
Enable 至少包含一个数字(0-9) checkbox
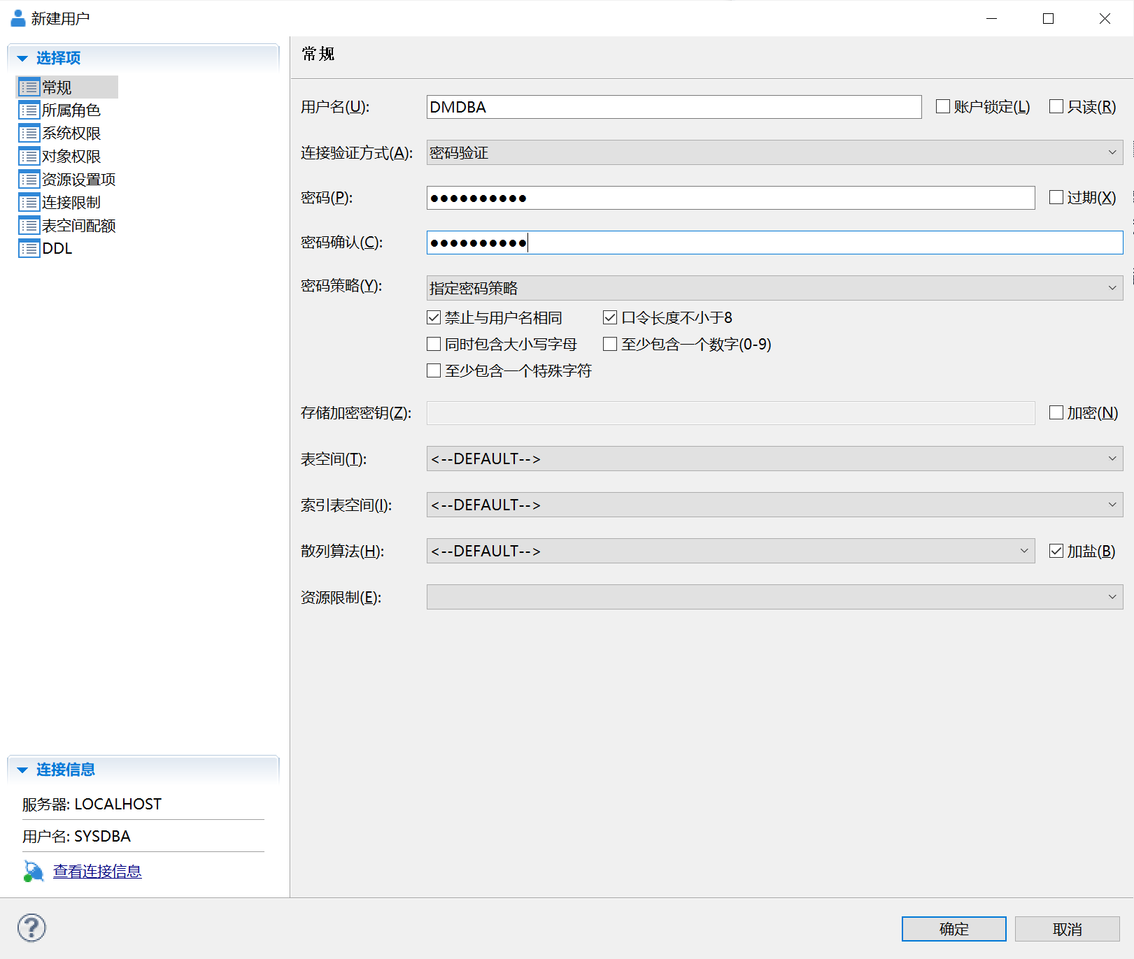coord(610,344)
